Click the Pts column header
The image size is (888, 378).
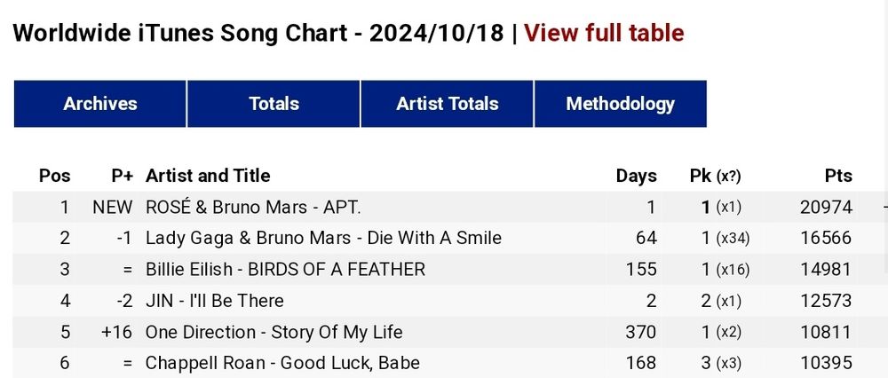pos(837,176)
